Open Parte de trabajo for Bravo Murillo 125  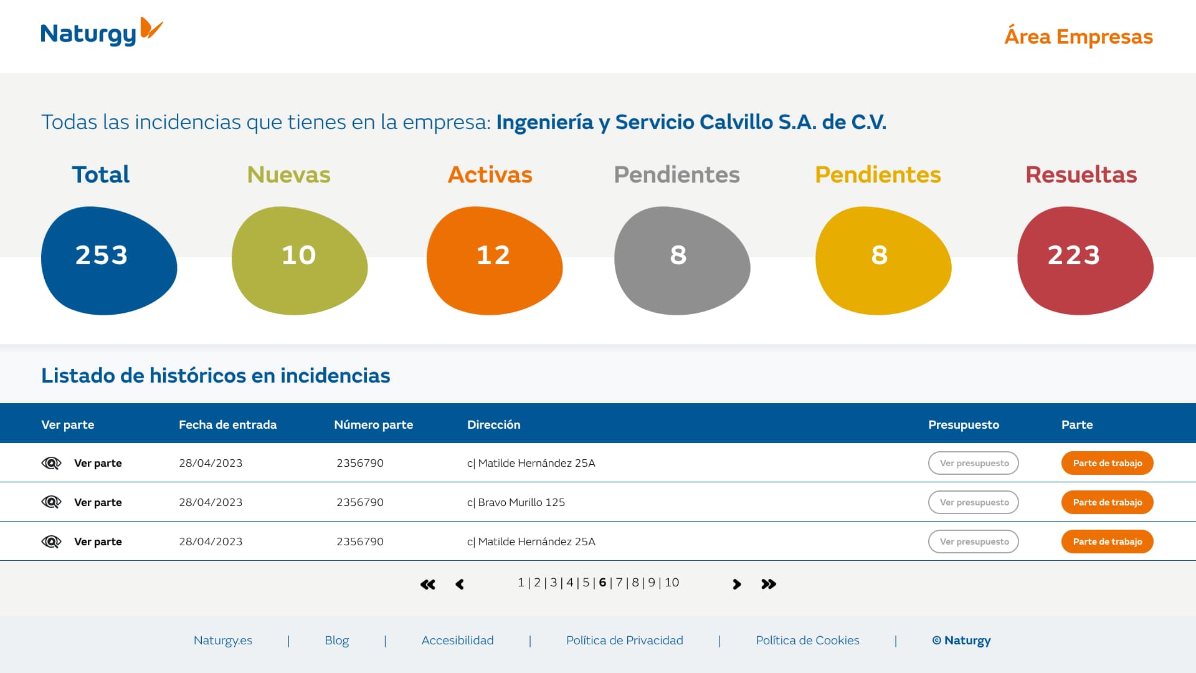pyautogui.click(x=1108, y=502)
